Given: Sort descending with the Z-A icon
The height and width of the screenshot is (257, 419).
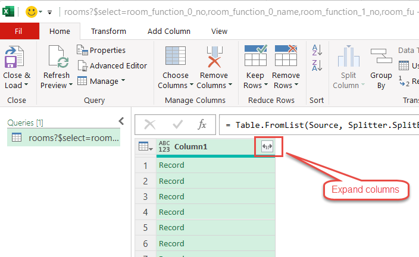Looking at the screenshot, I should click(x=317, y=65).
